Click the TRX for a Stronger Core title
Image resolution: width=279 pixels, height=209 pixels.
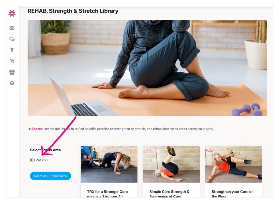coord(107,194)
